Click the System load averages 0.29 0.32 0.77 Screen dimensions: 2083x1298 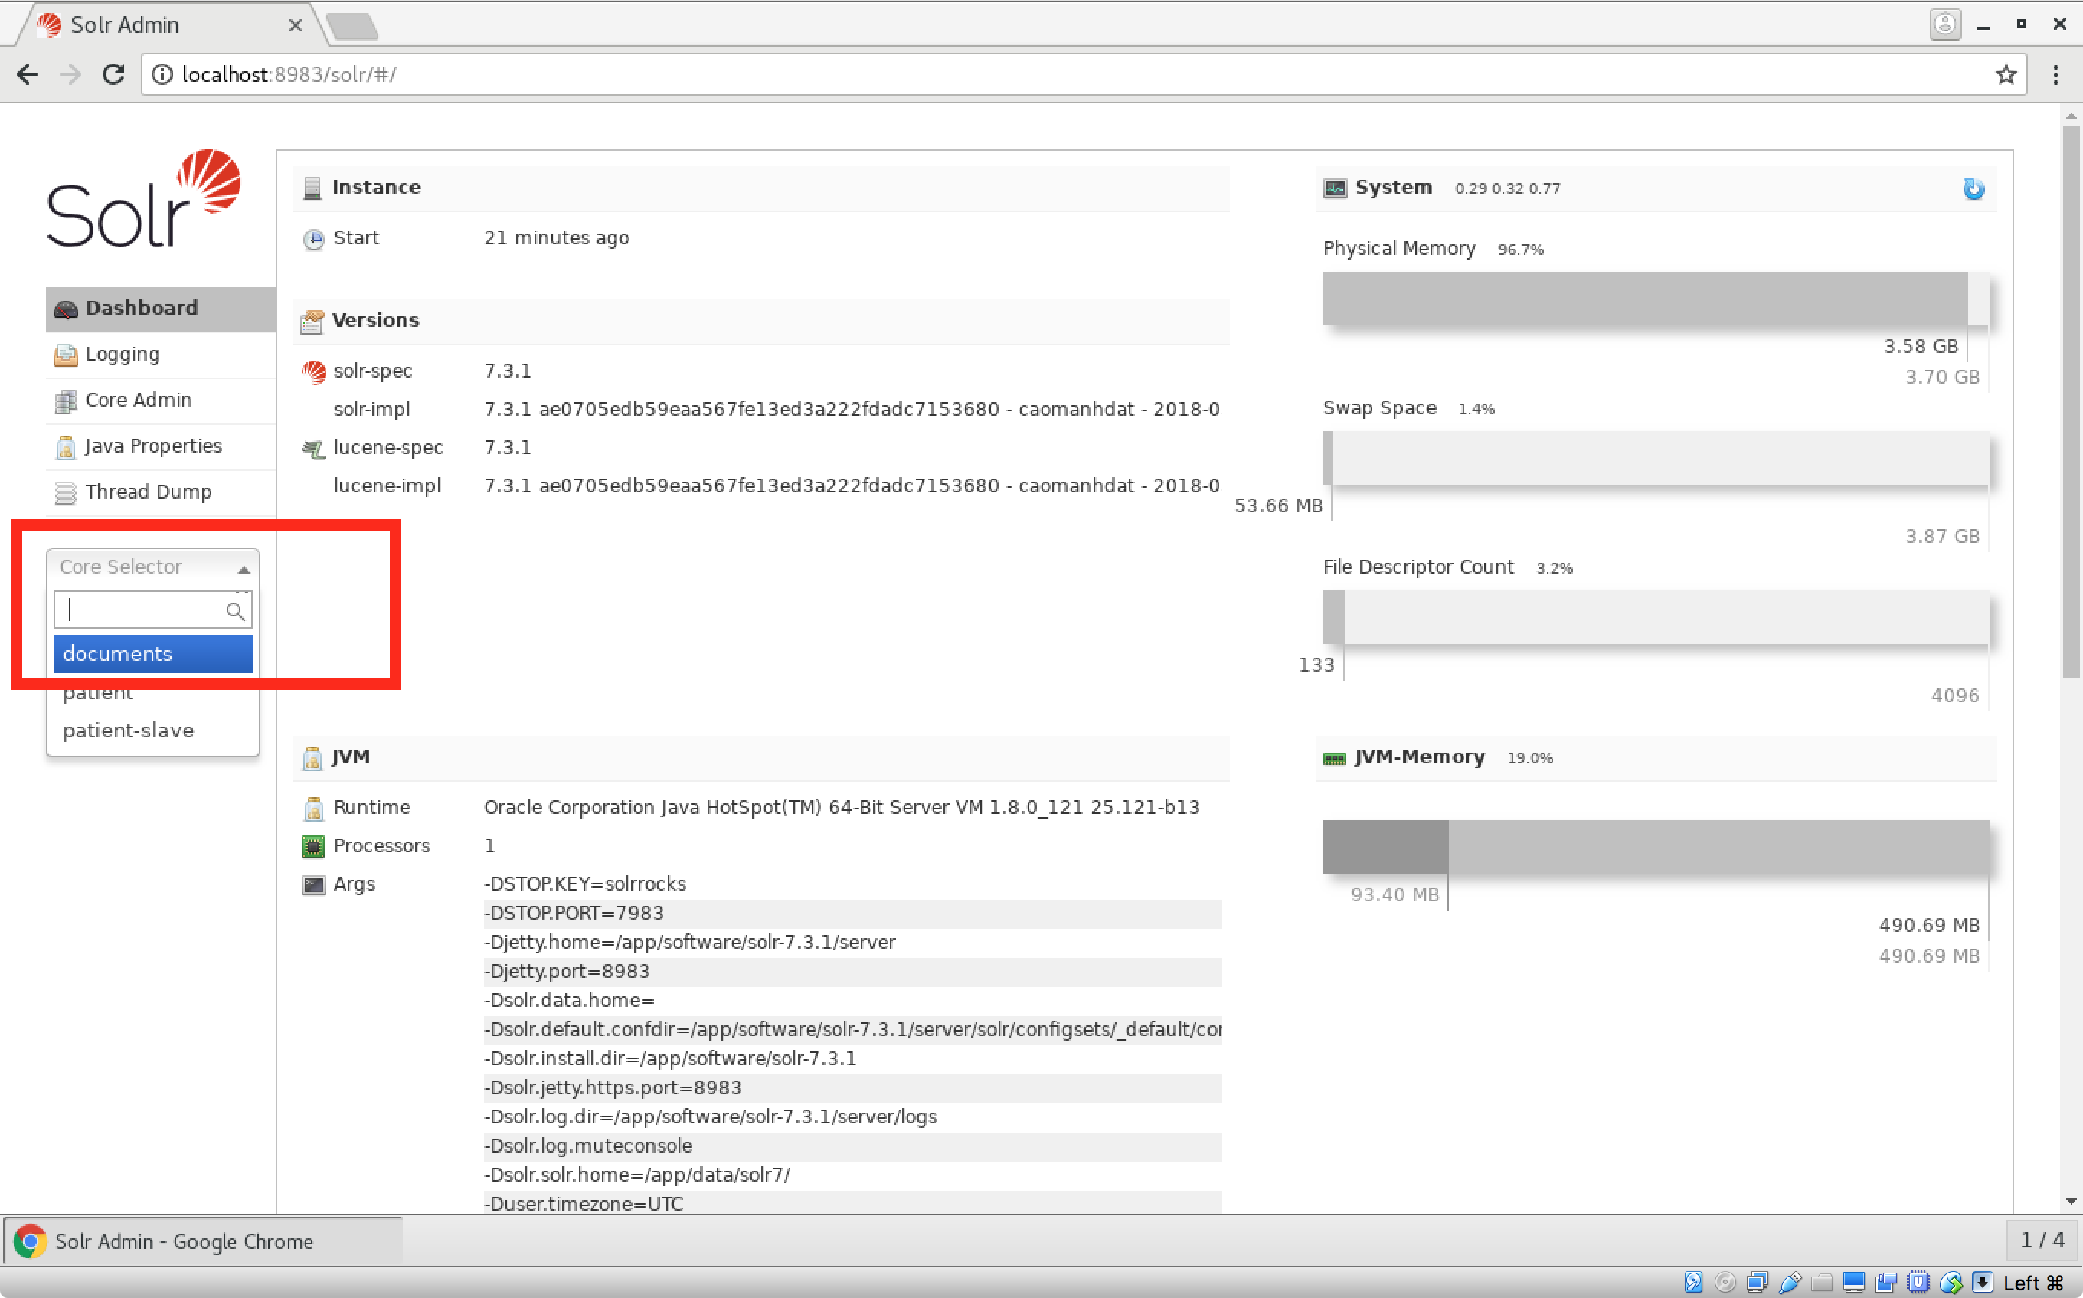[1507, 189]
